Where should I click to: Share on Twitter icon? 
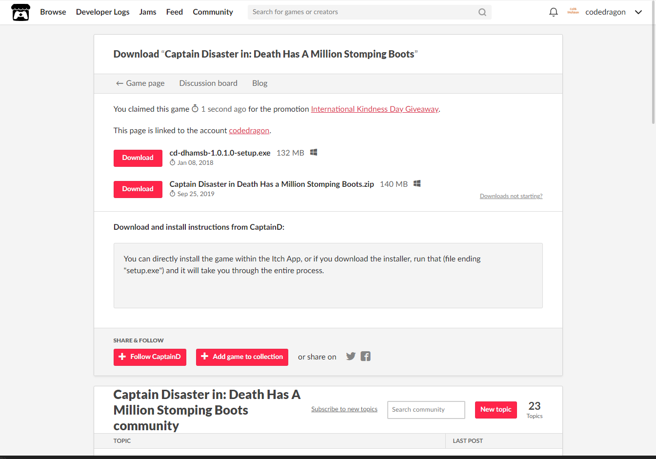[x=351, y=356]
